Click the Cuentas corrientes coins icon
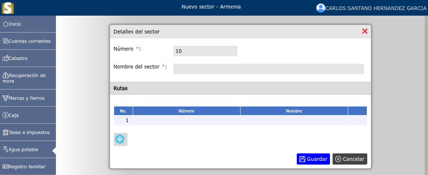This screenshot has width=428, height=175. coord(6,41)
